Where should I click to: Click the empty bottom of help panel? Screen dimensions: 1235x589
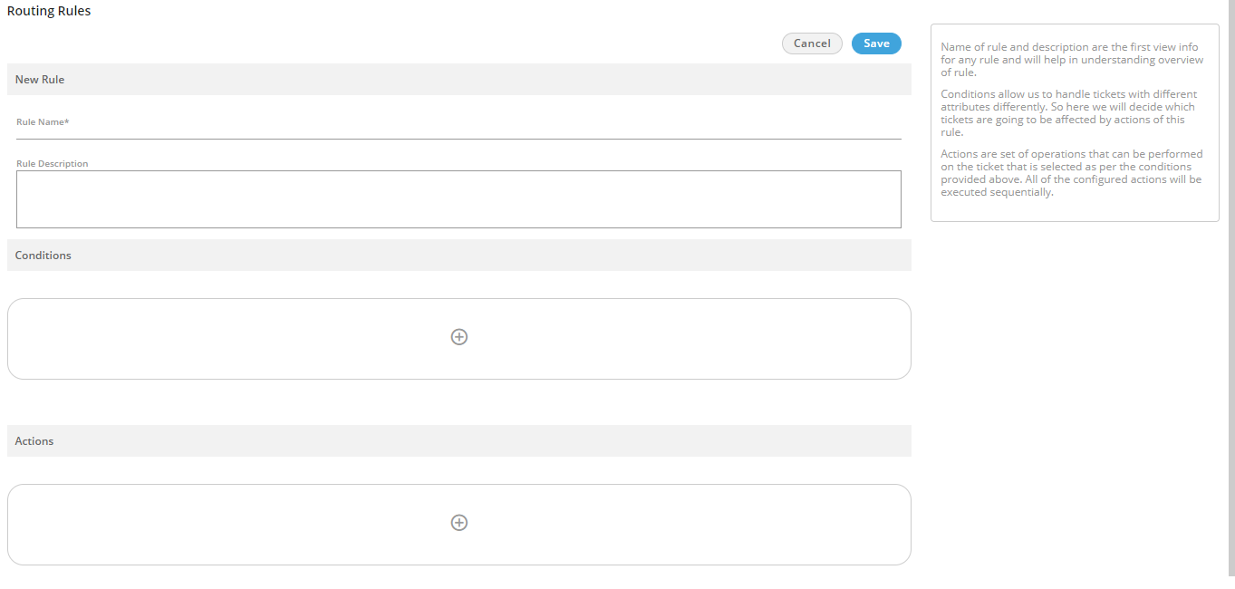coord(1075,210)
